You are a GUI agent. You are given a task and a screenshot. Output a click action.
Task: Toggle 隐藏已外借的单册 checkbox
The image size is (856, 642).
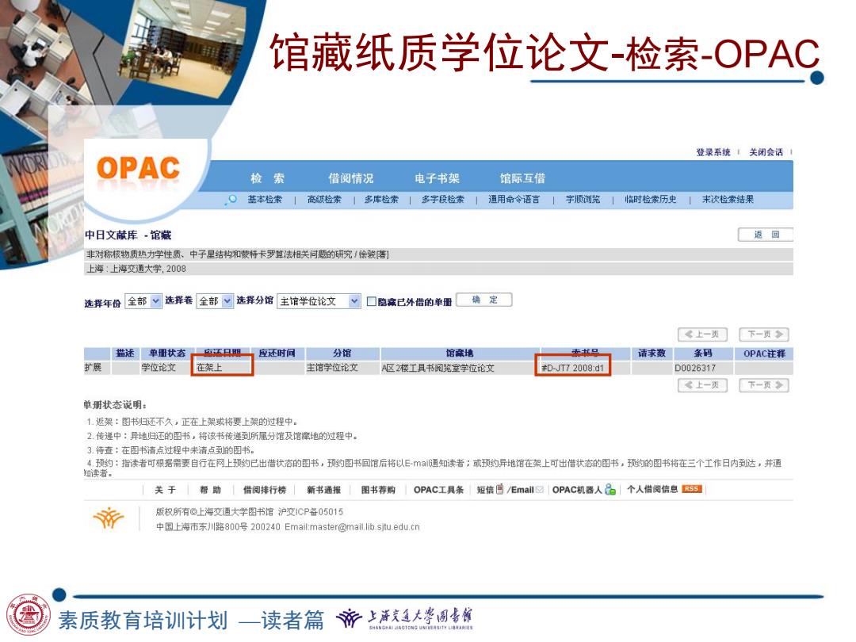point(371,301)
